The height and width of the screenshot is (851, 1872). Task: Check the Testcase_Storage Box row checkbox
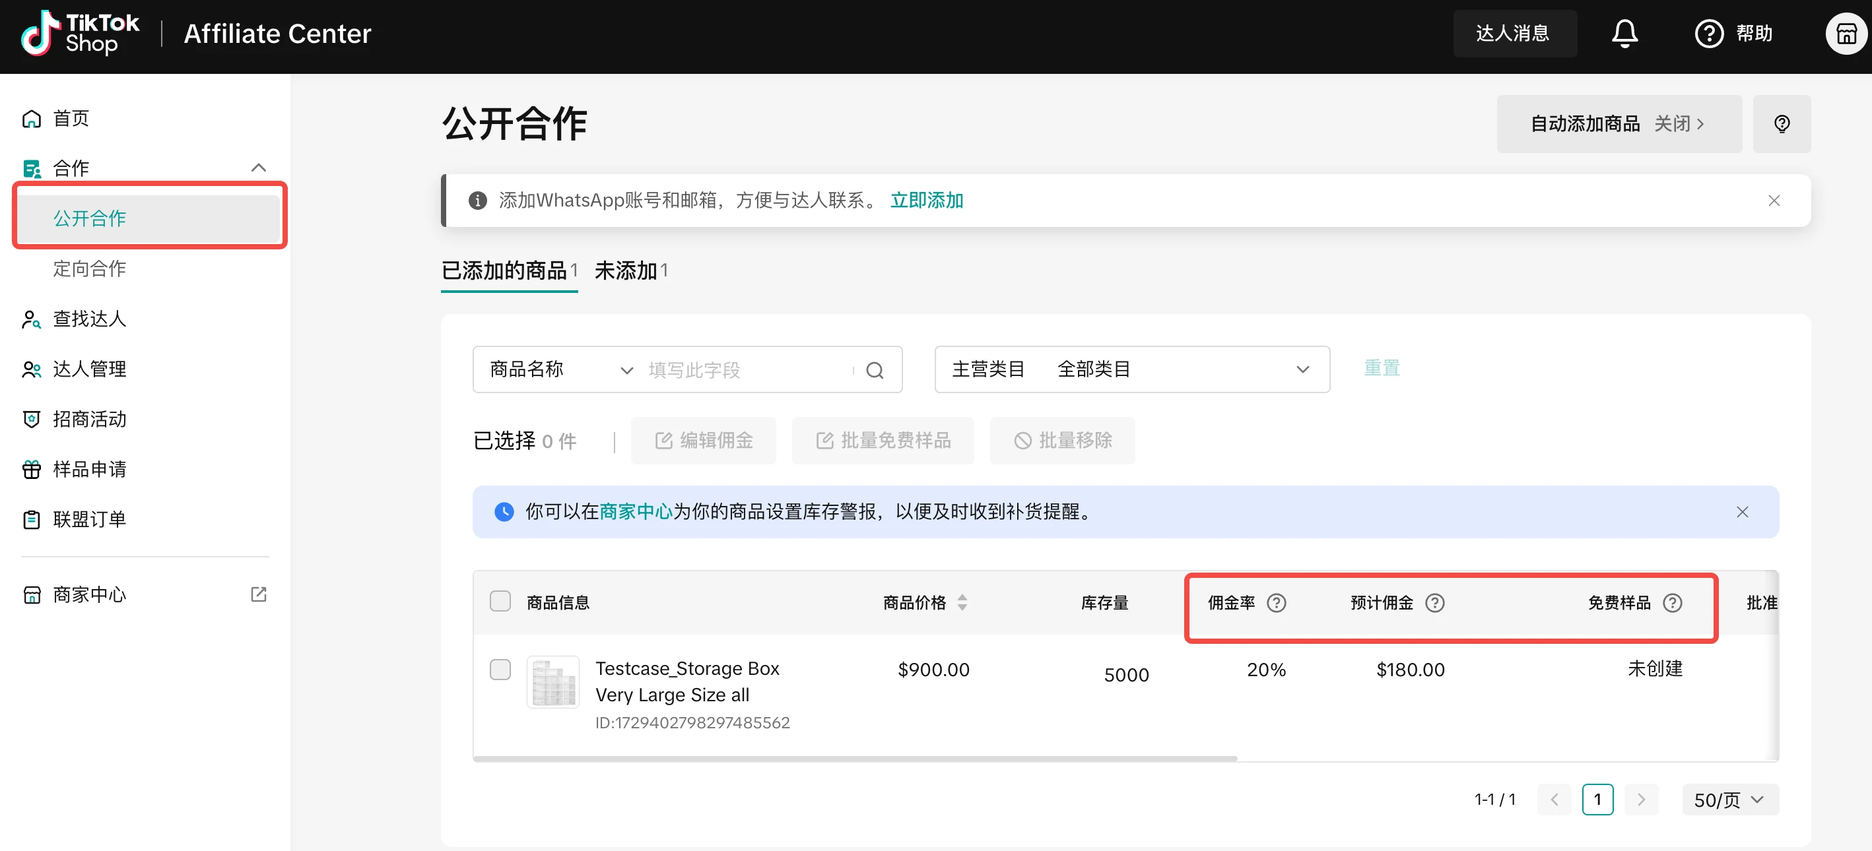[500, 669]
